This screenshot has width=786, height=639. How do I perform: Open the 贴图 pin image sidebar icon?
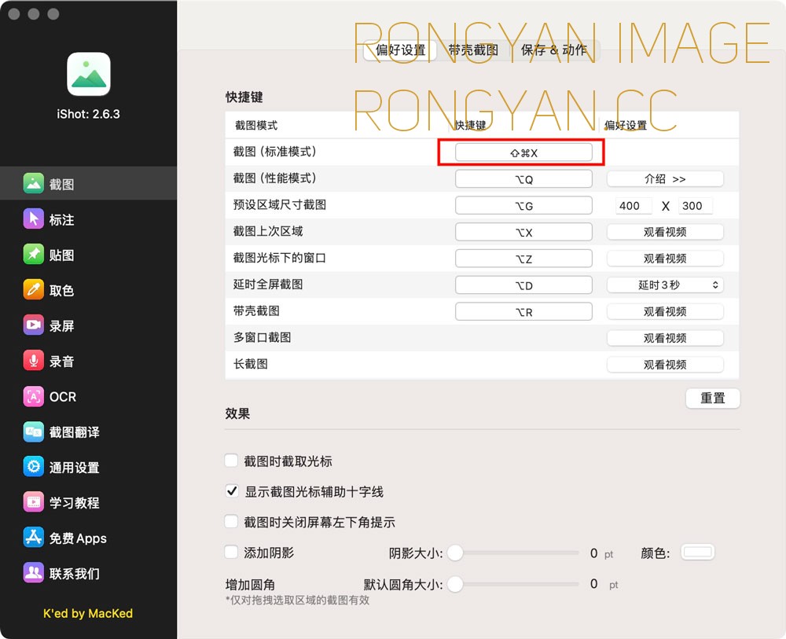pyautogui.click(x=34, y=255)
